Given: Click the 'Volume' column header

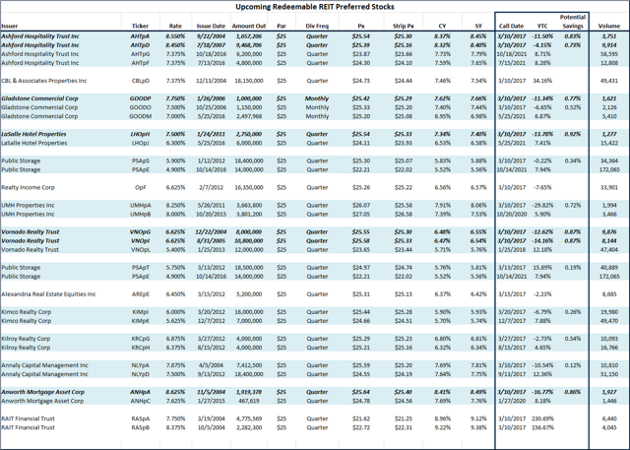Looking at the screenshot, I should 609,27.
